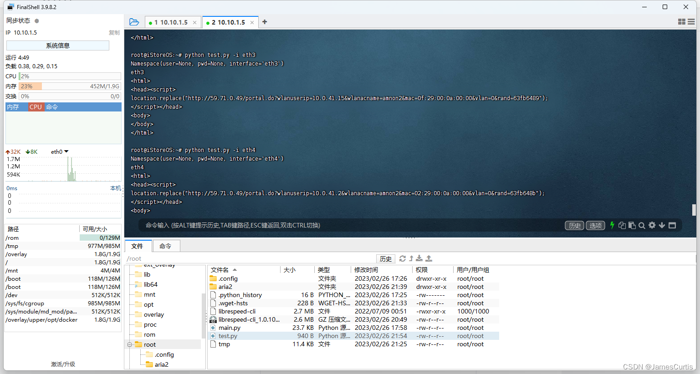Collapse the root folder in tree
The width and height of the screenshot is (700, 374).
[129, 344]
